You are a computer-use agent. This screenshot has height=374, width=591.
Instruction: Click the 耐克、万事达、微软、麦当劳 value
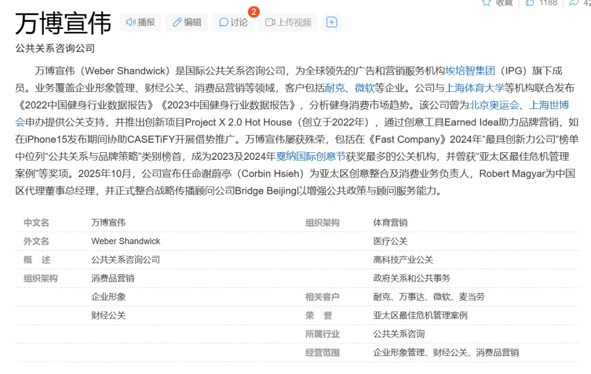click(429, 297)
